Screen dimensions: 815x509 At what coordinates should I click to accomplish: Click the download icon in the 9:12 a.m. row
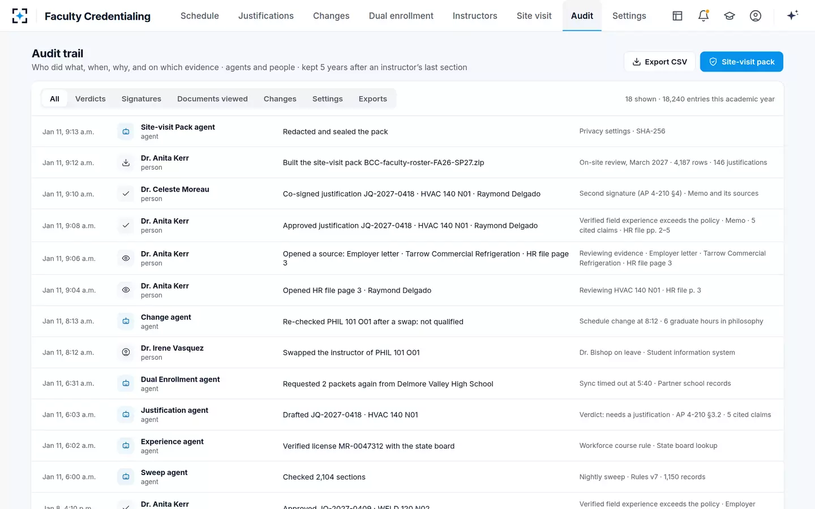click(x=126, y=163)
